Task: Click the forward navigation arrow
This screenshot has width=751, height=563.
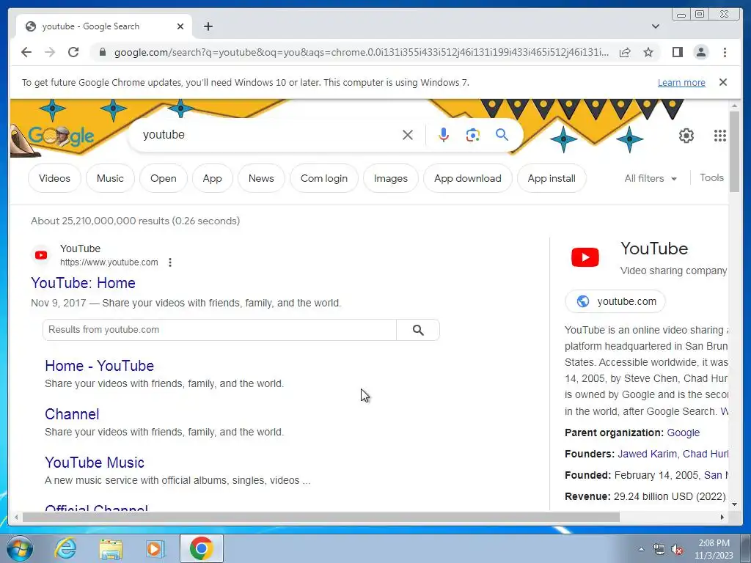Action: pyautogui.click(x=50, y=52)
